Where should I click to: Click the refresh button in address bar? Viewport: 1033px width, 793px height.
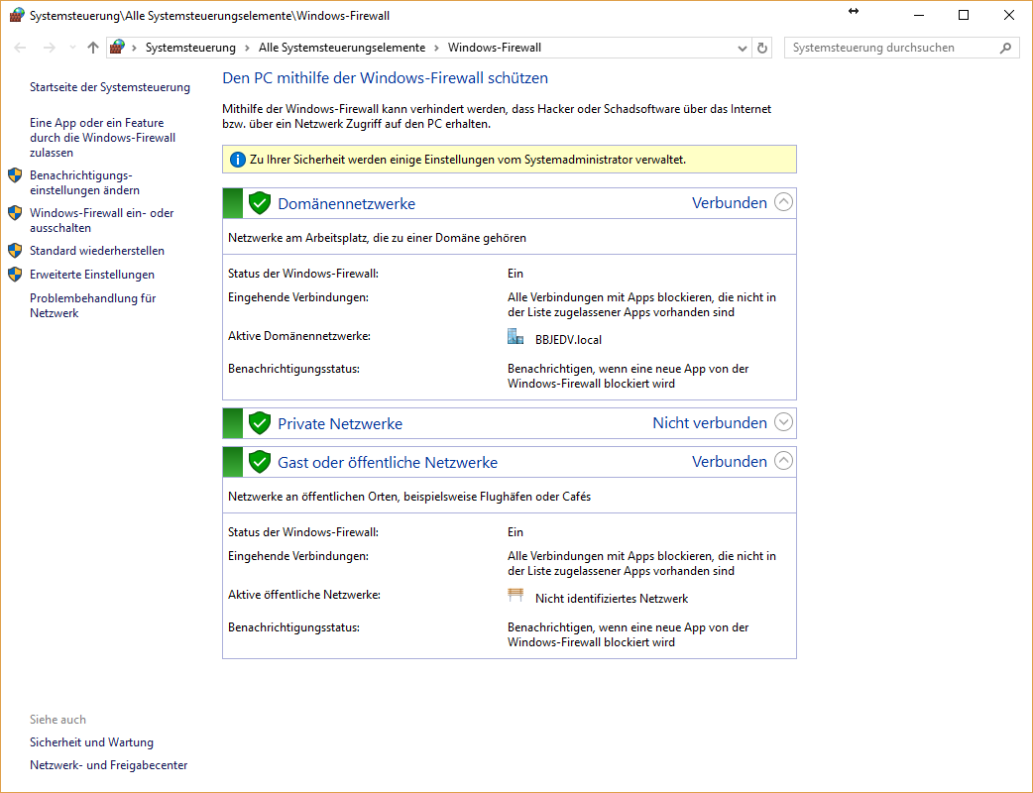pos(762,48)
